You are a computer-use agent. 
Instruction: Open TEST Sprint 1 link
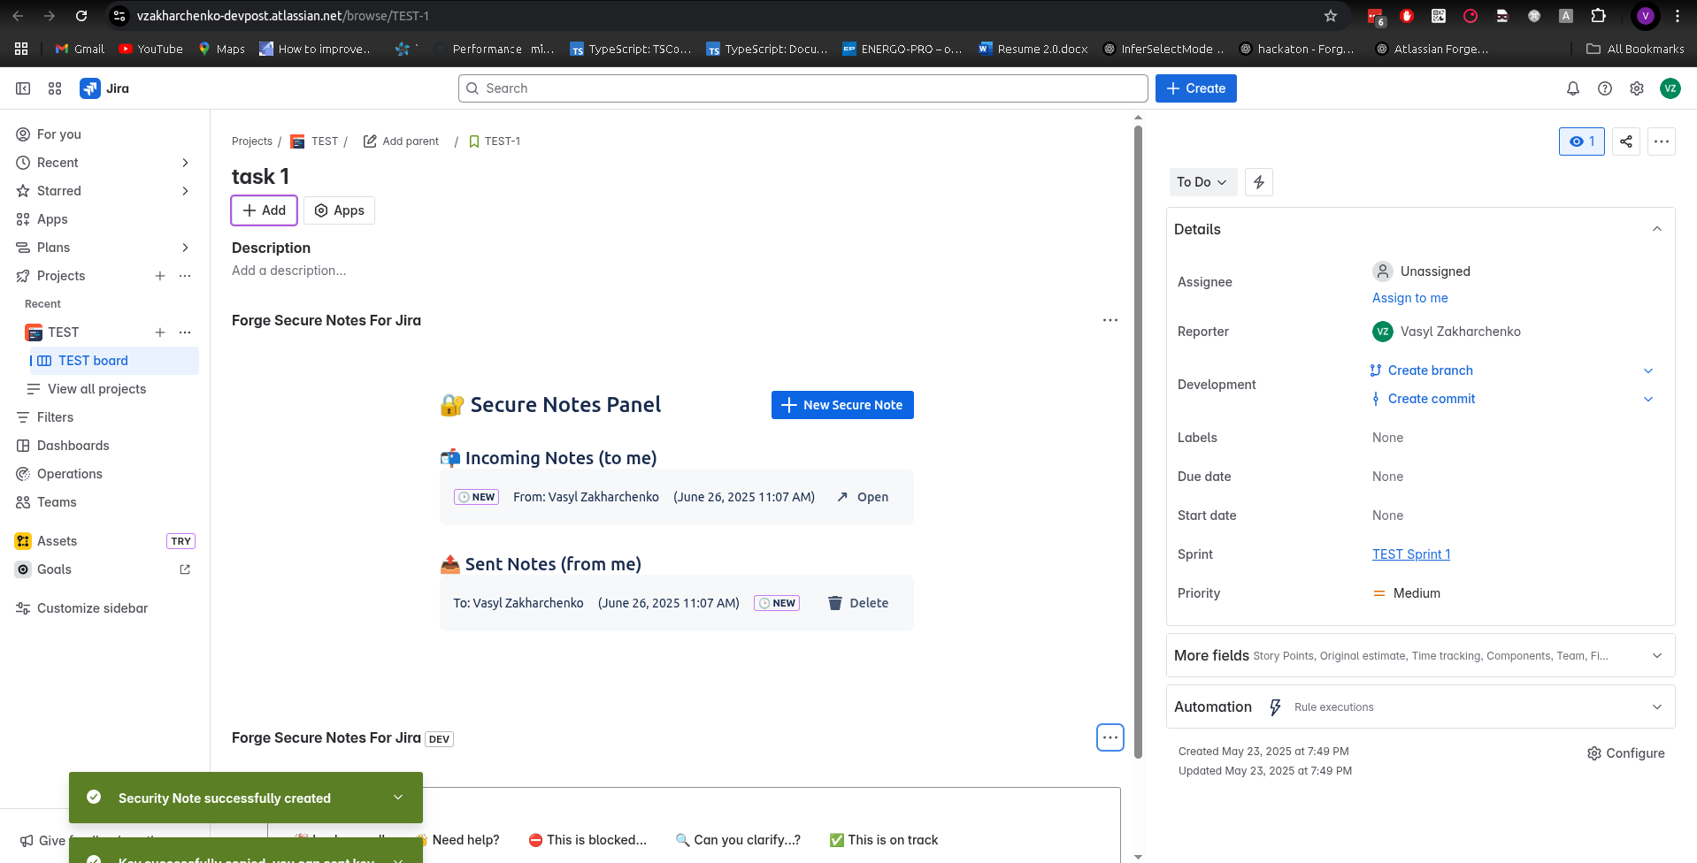click(1411, 554)
